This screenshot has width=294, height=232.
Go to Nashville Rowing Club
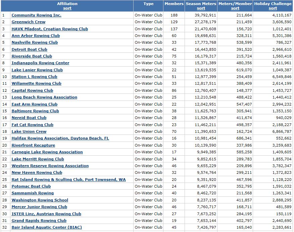[35, 42]
